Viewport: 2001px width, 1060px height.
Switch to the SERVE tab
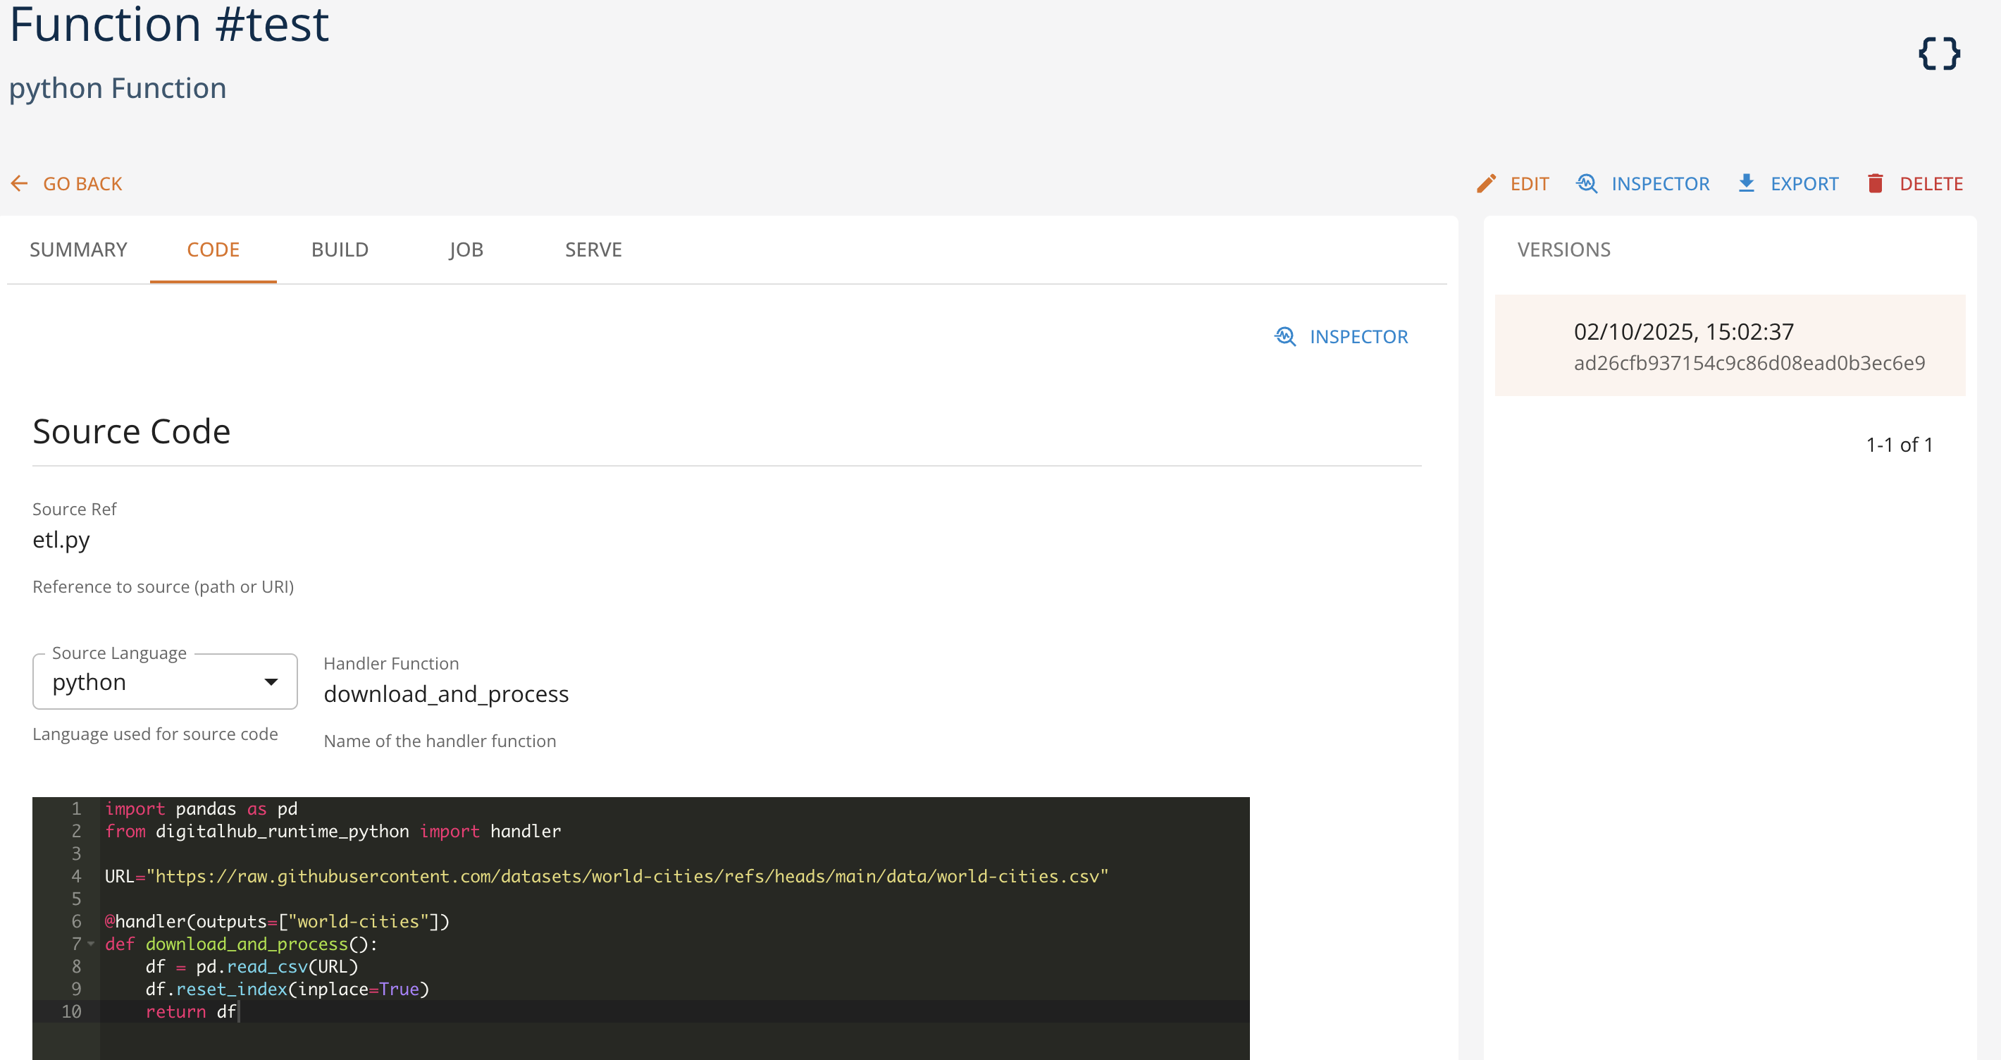(x=593, y=249)
